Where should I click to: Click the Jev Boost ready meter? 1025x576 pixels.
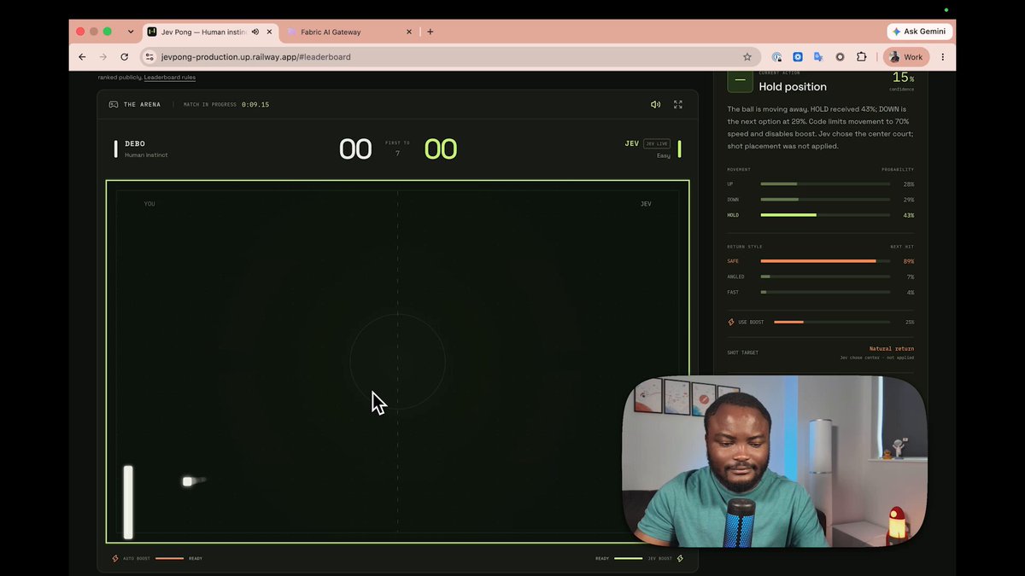click(x=628, y=558)
